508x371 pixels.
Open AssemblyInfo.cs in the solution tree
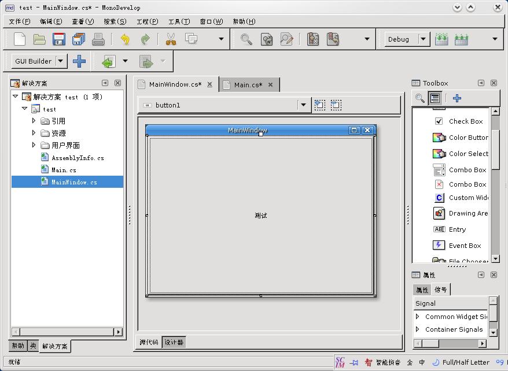(x=78, y=158)
